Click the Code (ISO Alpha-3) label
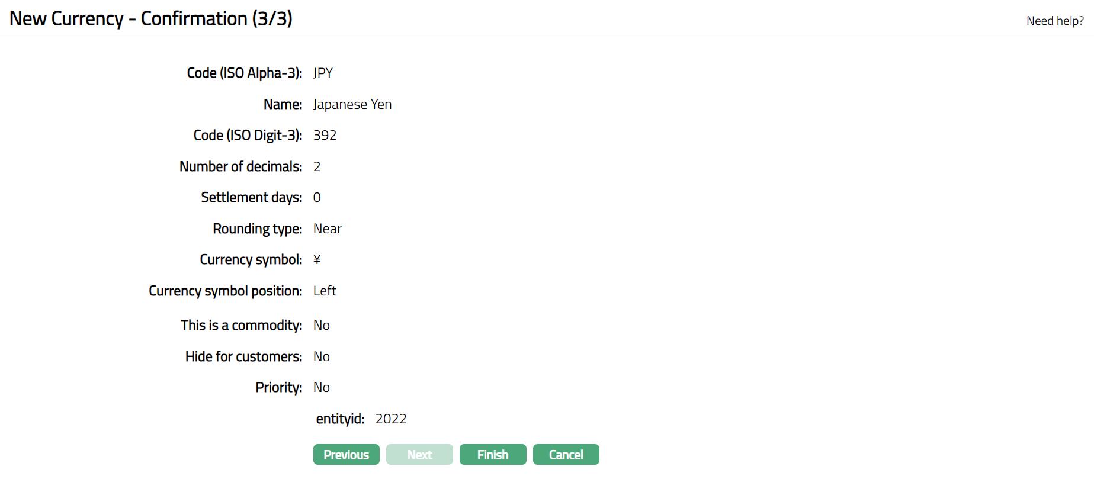 click(x=244, y=73)
